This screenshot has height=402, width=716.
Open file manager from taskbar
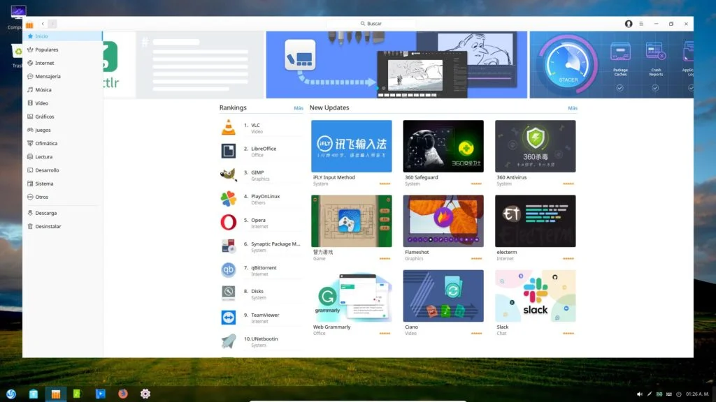(34, 394)
